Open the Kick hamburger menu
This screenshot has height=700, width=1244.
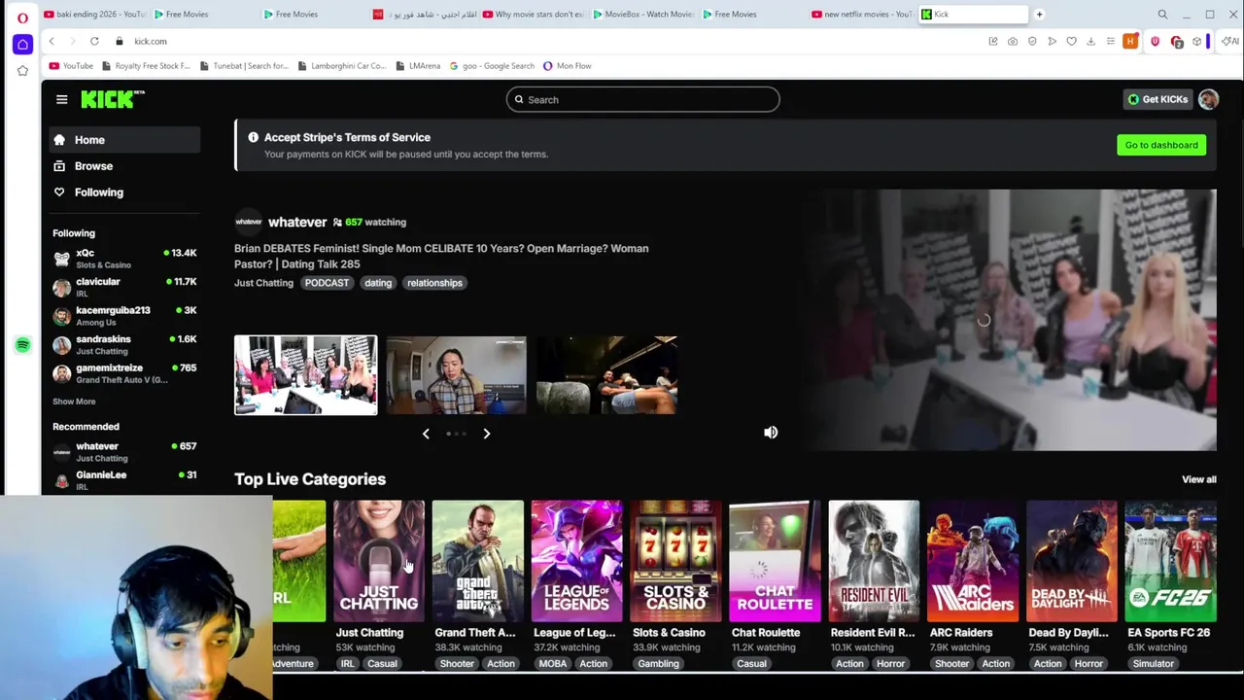point(61,99)
